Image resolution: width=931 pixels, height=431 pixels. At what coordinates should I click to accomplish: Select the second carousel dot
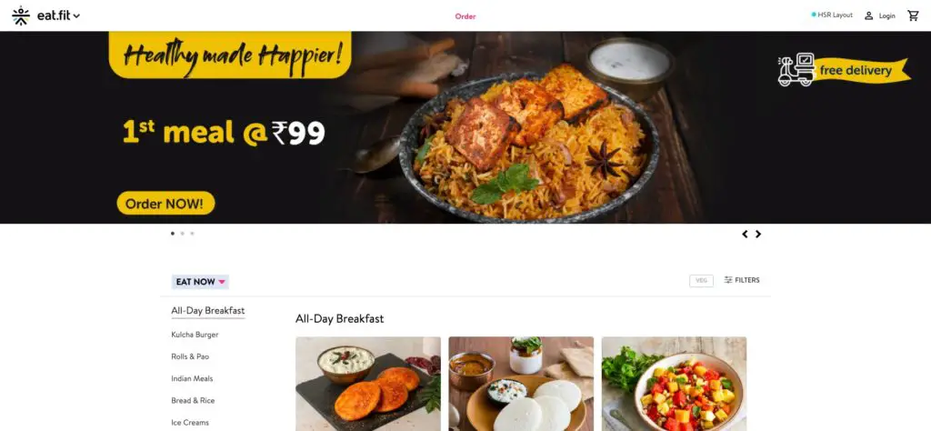(x=182, y=234)
